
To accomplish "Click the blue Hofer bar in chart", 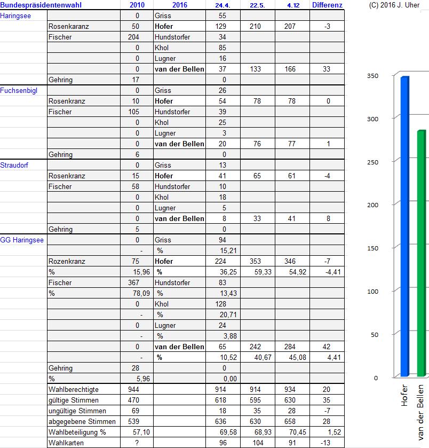I will click(x=404, y=224).
